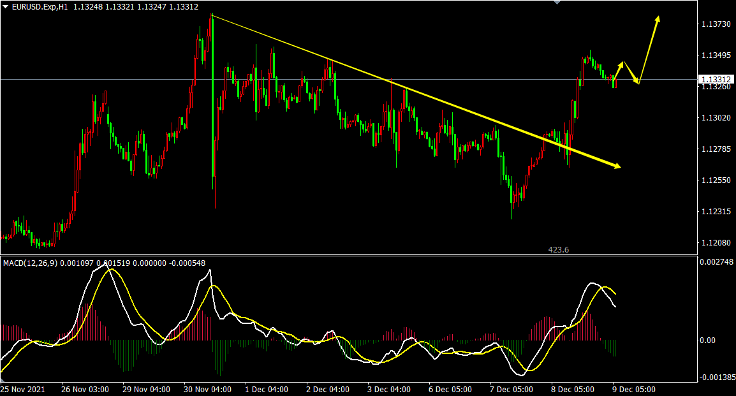This screenshot has height=396, width=736.
Task: Click the 1.12080 price axis label
Action: [x=716, y=243]
